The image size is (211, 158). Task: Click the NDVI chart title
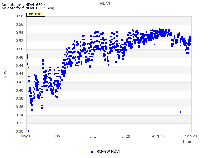105,3
